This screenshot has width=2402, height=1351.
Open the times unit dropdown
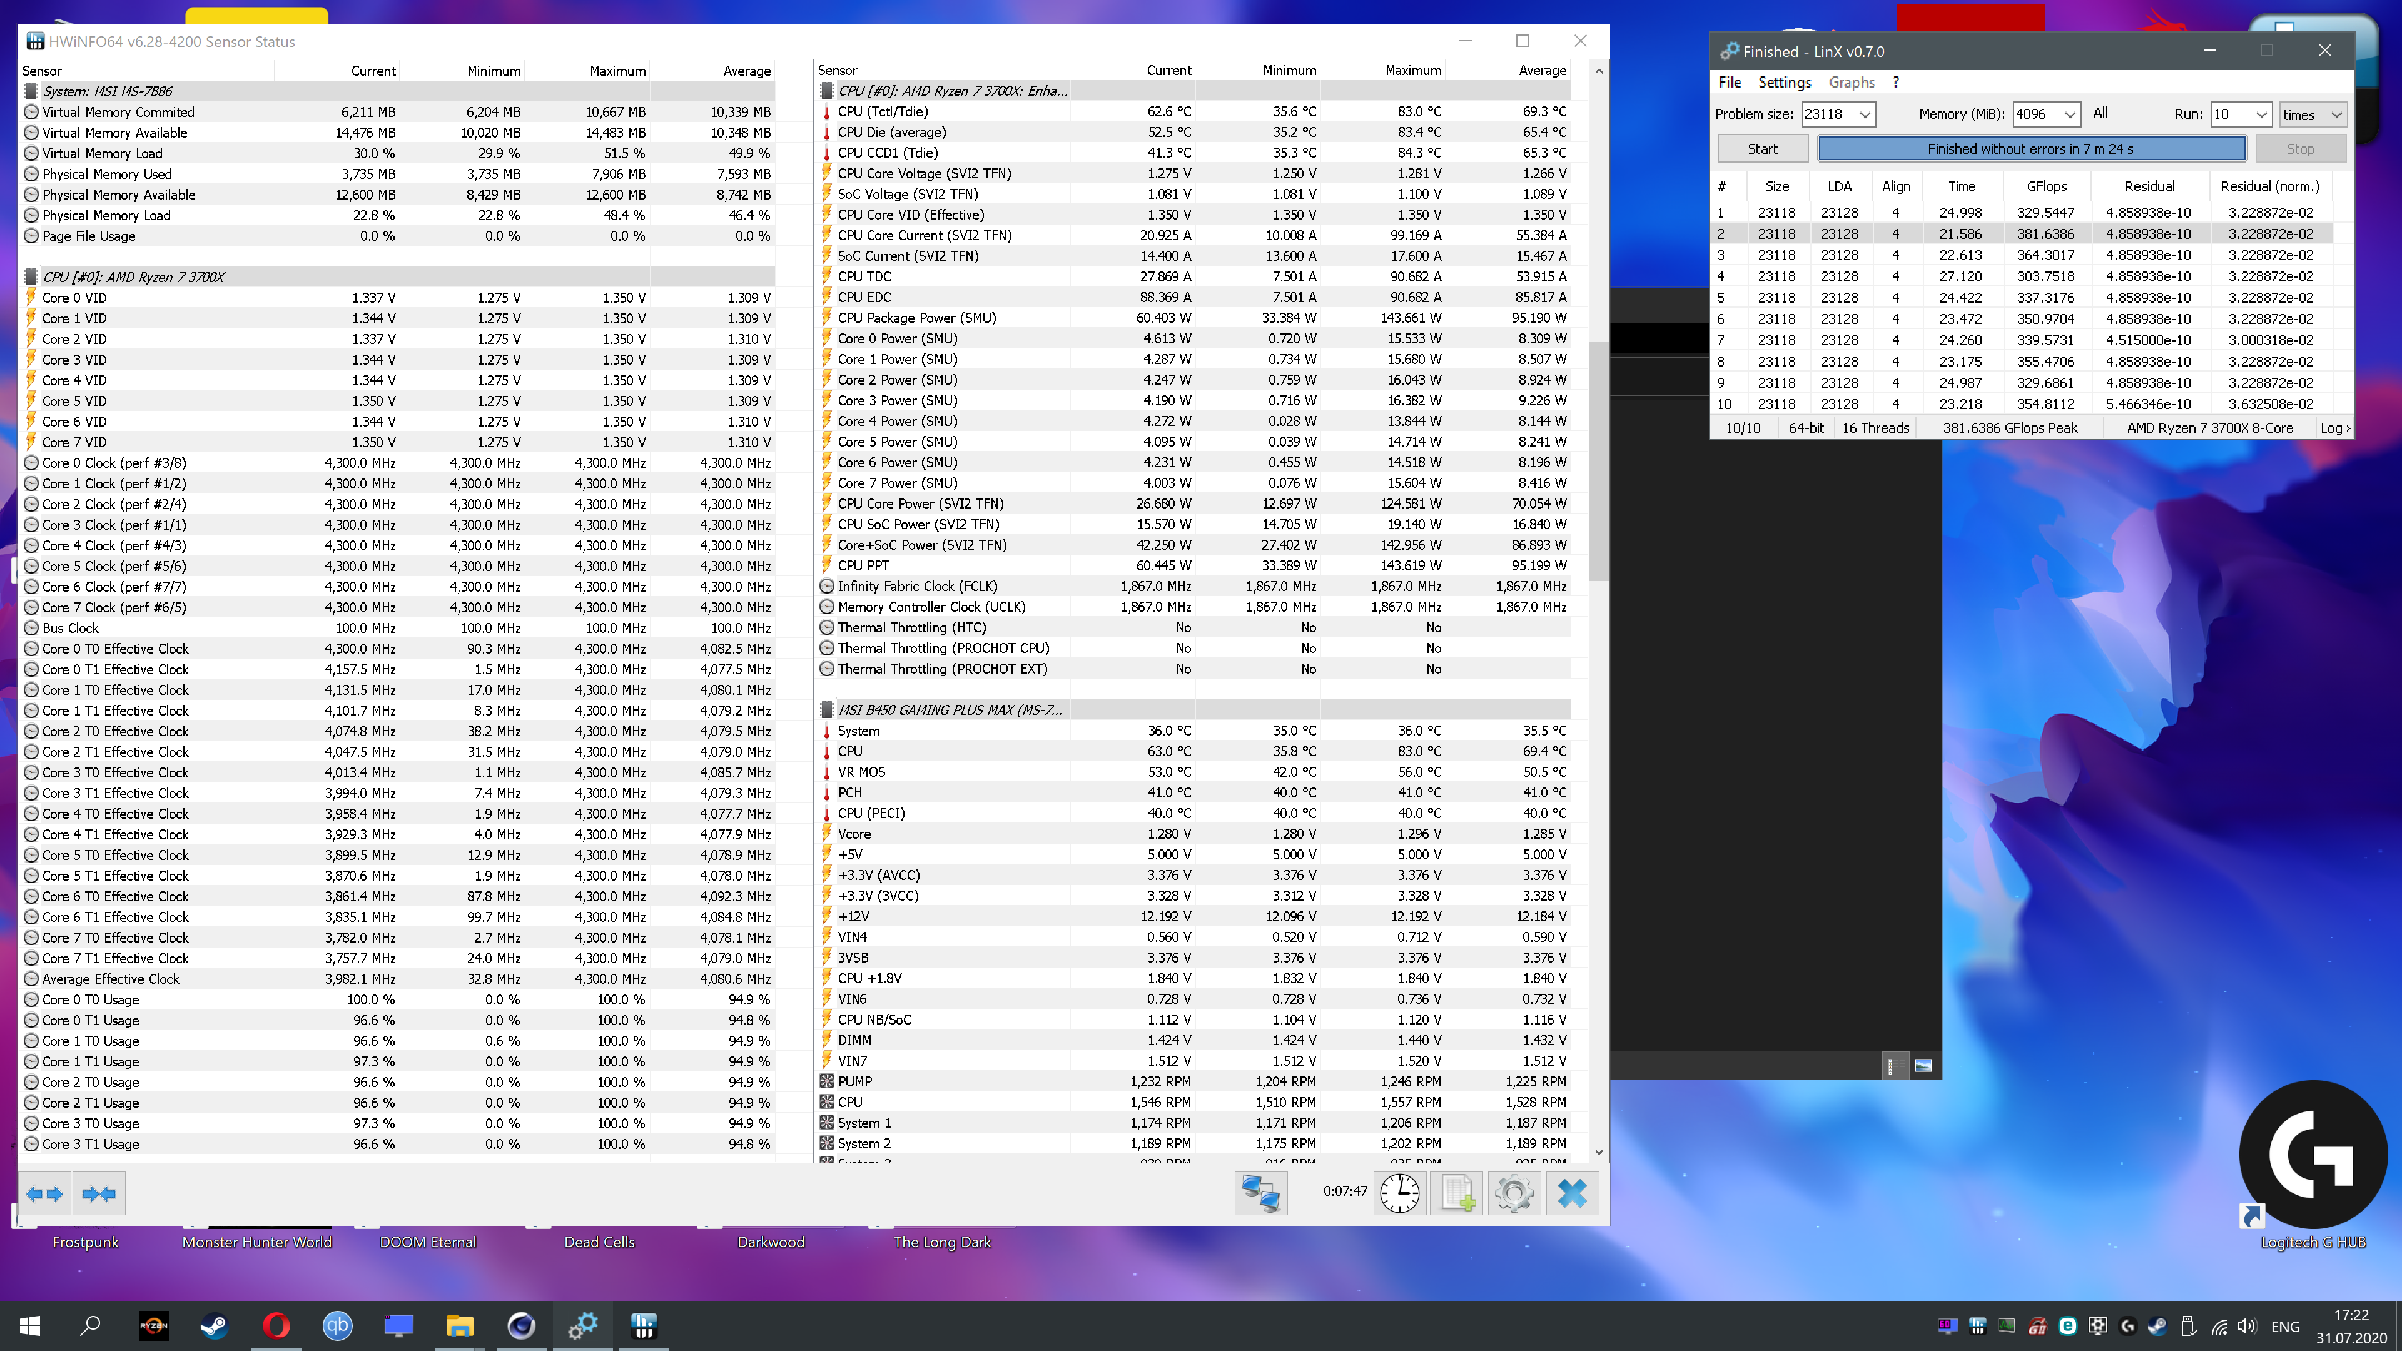point(2337,114)
